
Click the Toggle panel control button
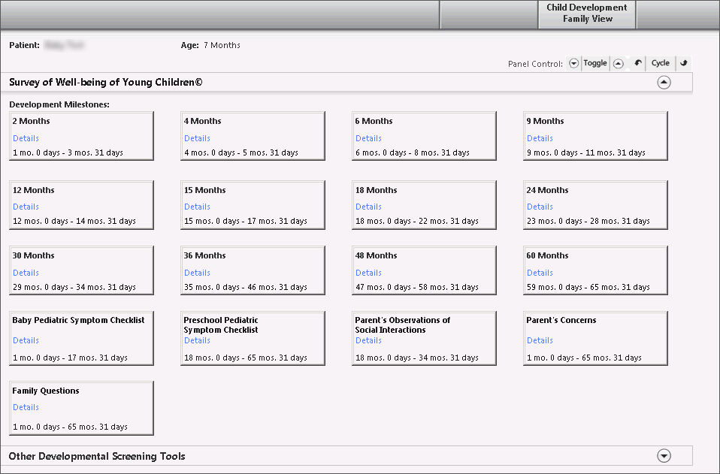click(595, 63)
